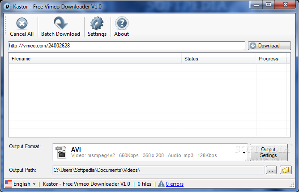Expand the AVI output format dropdown
The image size is (299, 192).
pyautogui.click(x=244, y=153)
